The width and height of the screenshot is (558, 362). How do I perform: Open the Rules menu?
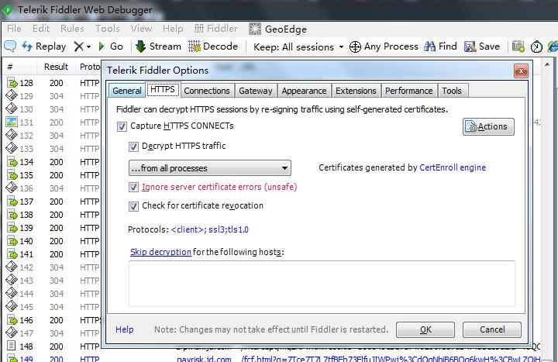click(72, 29)
